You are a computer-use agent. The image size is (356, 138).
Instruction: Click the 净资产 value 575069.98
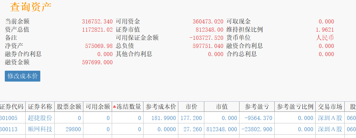pyautogui.click(x=99, y=46)
